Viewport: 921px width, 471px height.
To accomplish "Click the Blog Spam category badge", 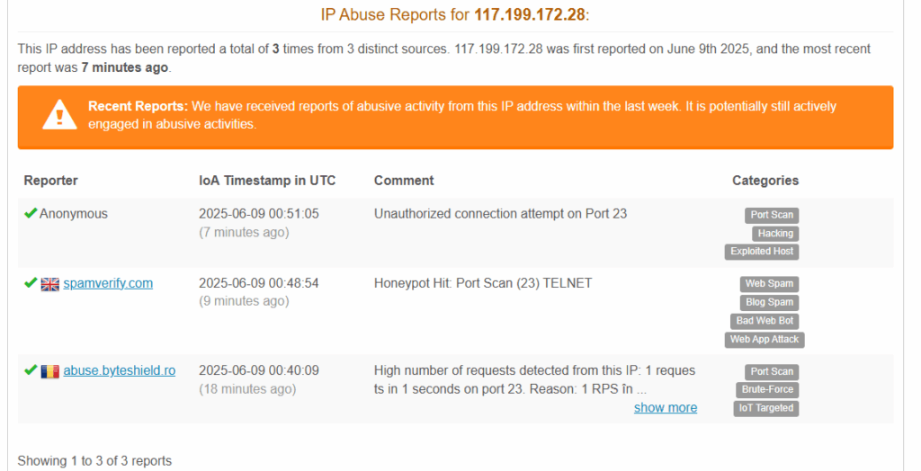I will click(770, 302).
